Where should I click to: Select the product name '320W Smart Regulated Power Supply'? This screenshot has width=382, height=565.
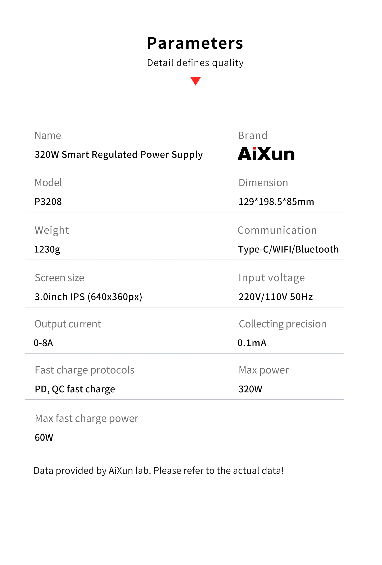(x=119, y=155)
